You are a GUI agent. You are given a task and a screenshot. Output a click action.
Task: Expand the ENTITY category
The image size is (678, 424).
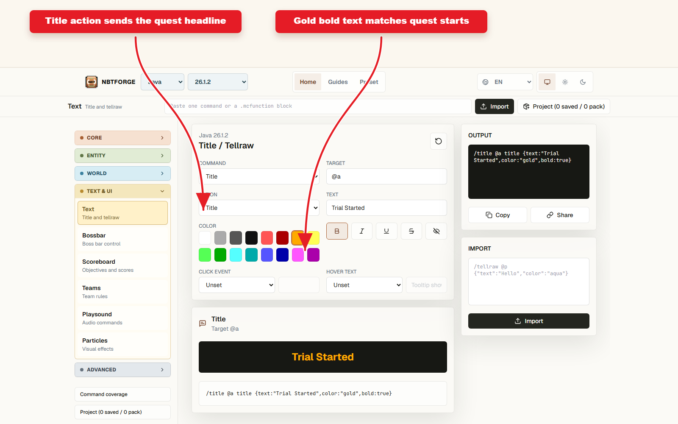[x=122, y=156]
